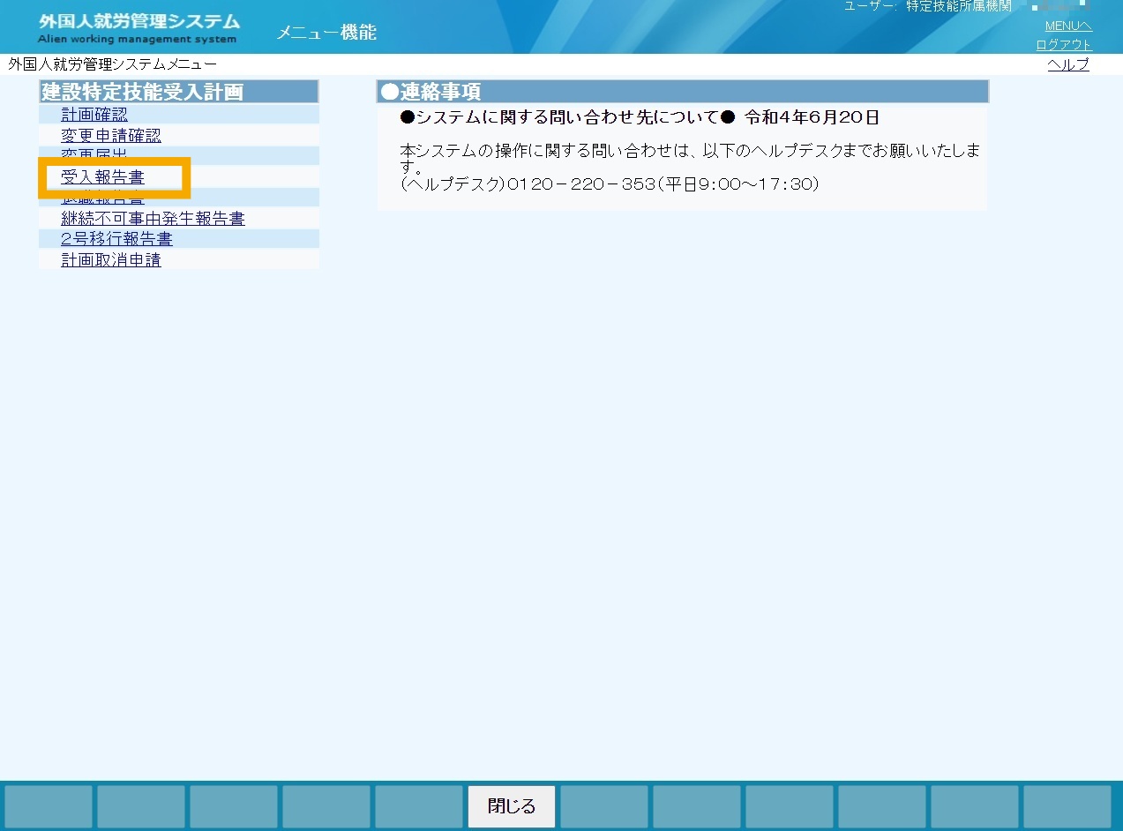Screen dimensions: 1123x831
Task: Open the 計画取消申請 link
Action: click(x=111, y=260)
